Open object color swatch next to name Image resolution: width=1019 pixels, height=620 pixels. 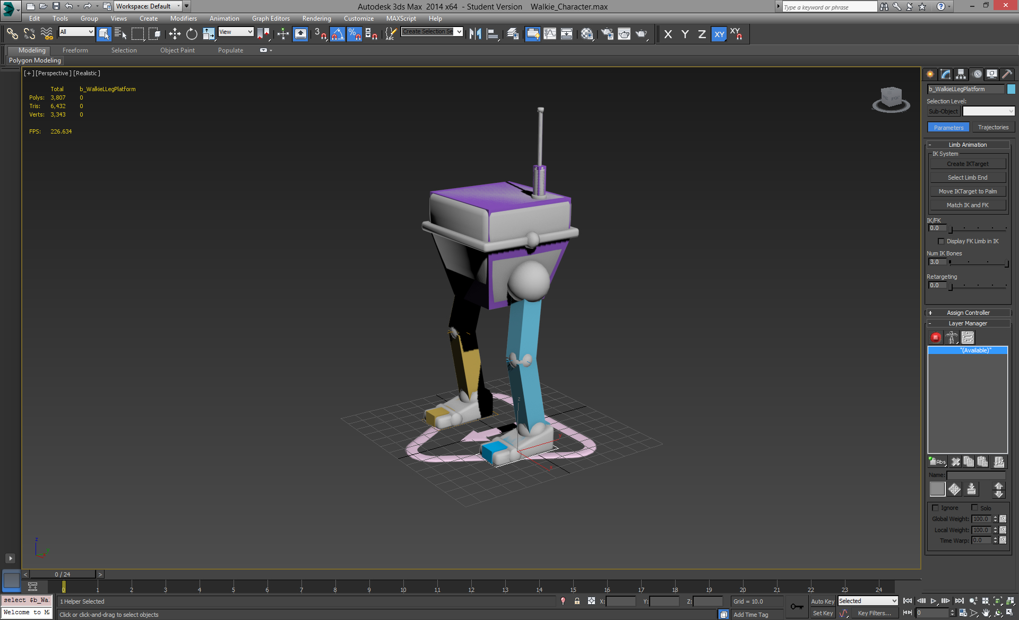coord(1011,89)
